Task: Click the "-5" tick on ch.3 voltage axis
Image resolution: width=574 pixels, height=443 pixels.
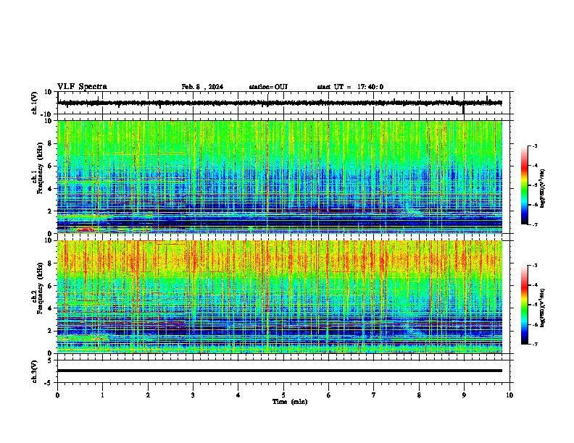Action: 49,383
